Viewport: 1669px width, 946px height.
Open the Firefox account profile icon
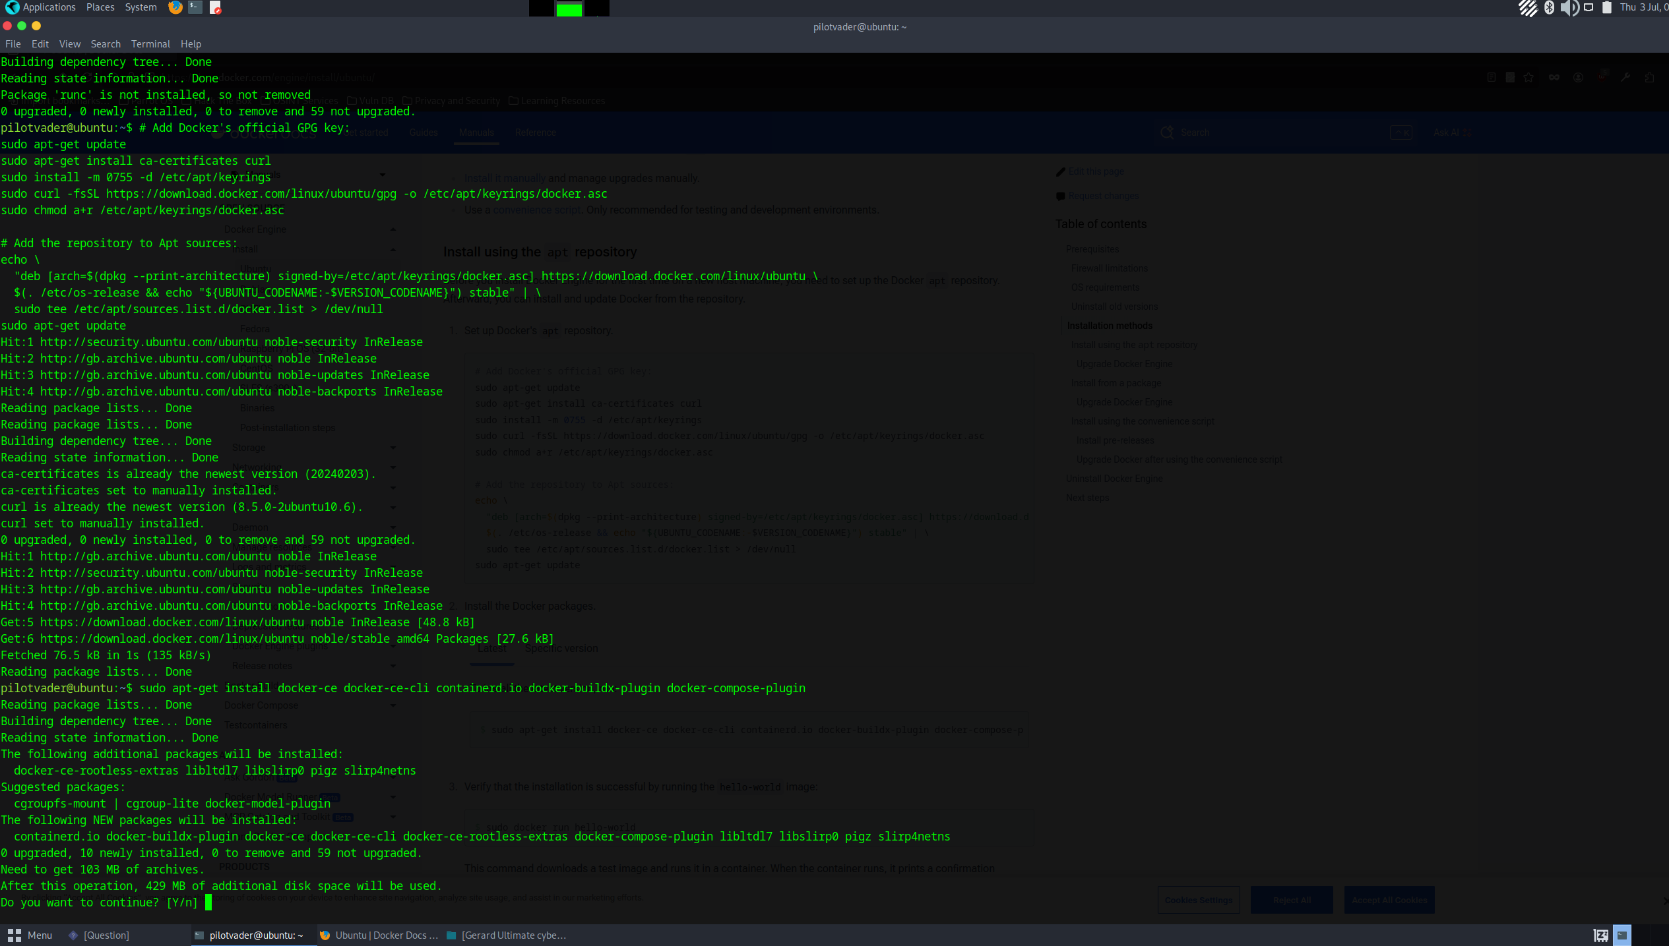(1579, 77)
